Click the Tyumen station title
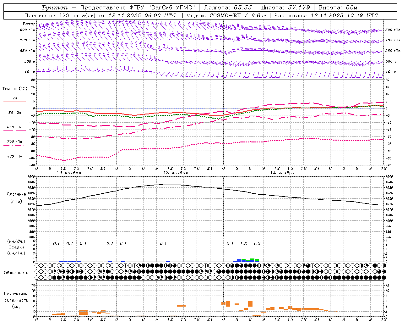 [55, 8]
